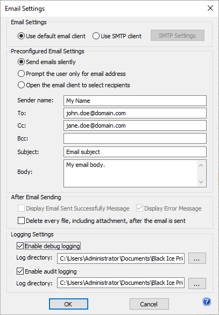
Task: Click the Cancel button
Action: click(x=149, y=304)
